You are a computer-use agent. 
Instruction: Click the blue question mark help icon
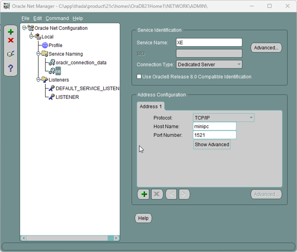(x=11, y=68)
